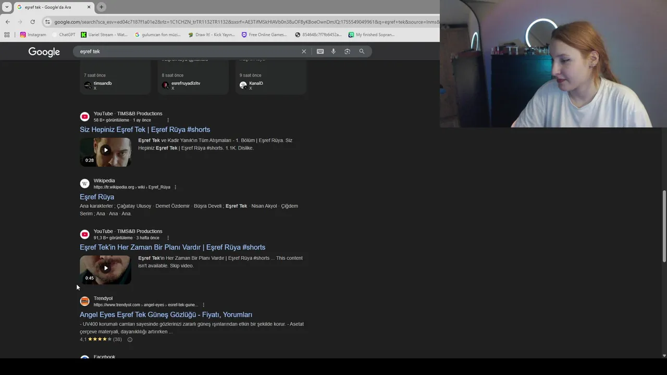The image size is (667, 375).
Task: Open the KanalD X post card
Action: [x=270, y=78]
